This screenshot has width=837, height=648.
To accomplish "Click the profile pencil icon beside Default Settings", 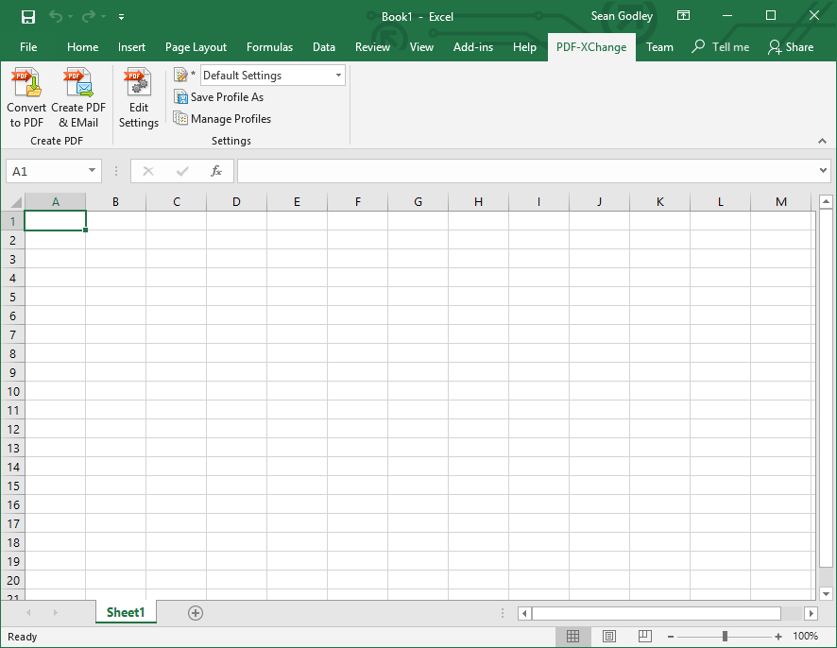I will [x=181, y=76].
